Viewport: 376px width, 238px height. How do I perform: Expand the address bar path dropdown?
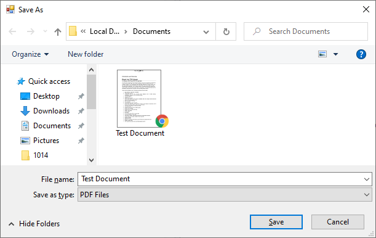[x=206, y=31]
